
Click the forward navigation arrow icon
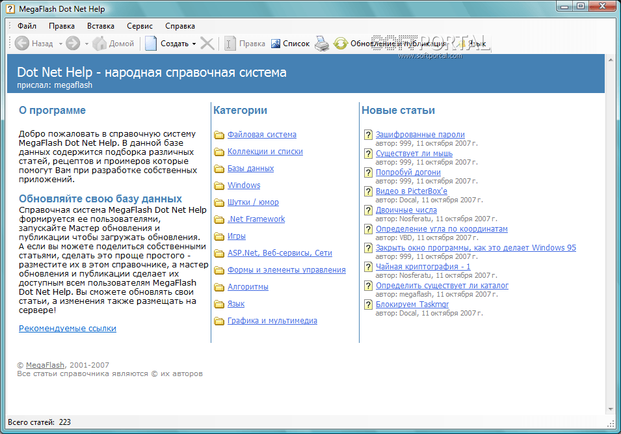click(73, 43)
